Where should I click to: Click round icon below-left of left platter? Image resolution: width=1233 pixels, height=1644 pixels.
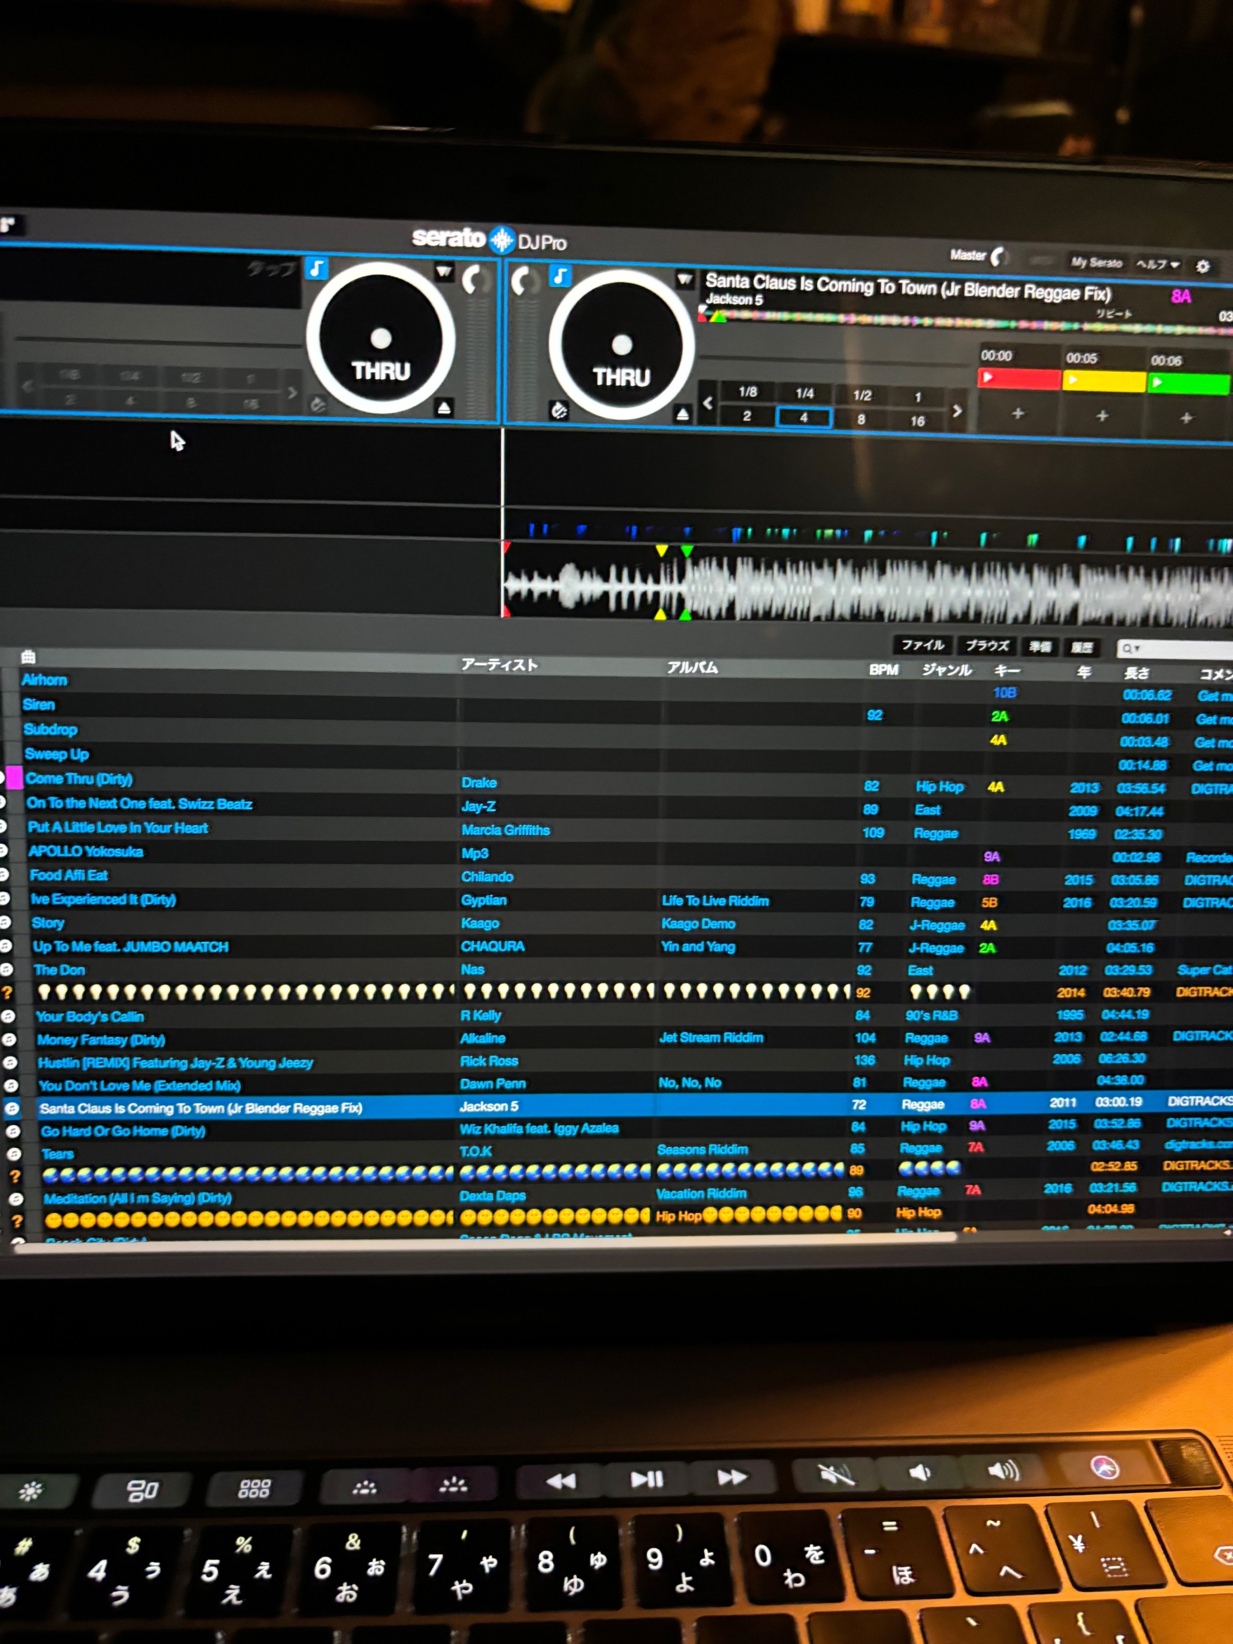tap(318, 404)
